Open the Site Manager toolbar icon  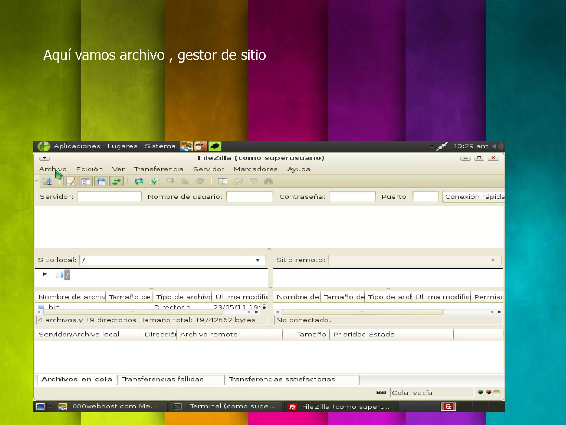coord(48,182)
